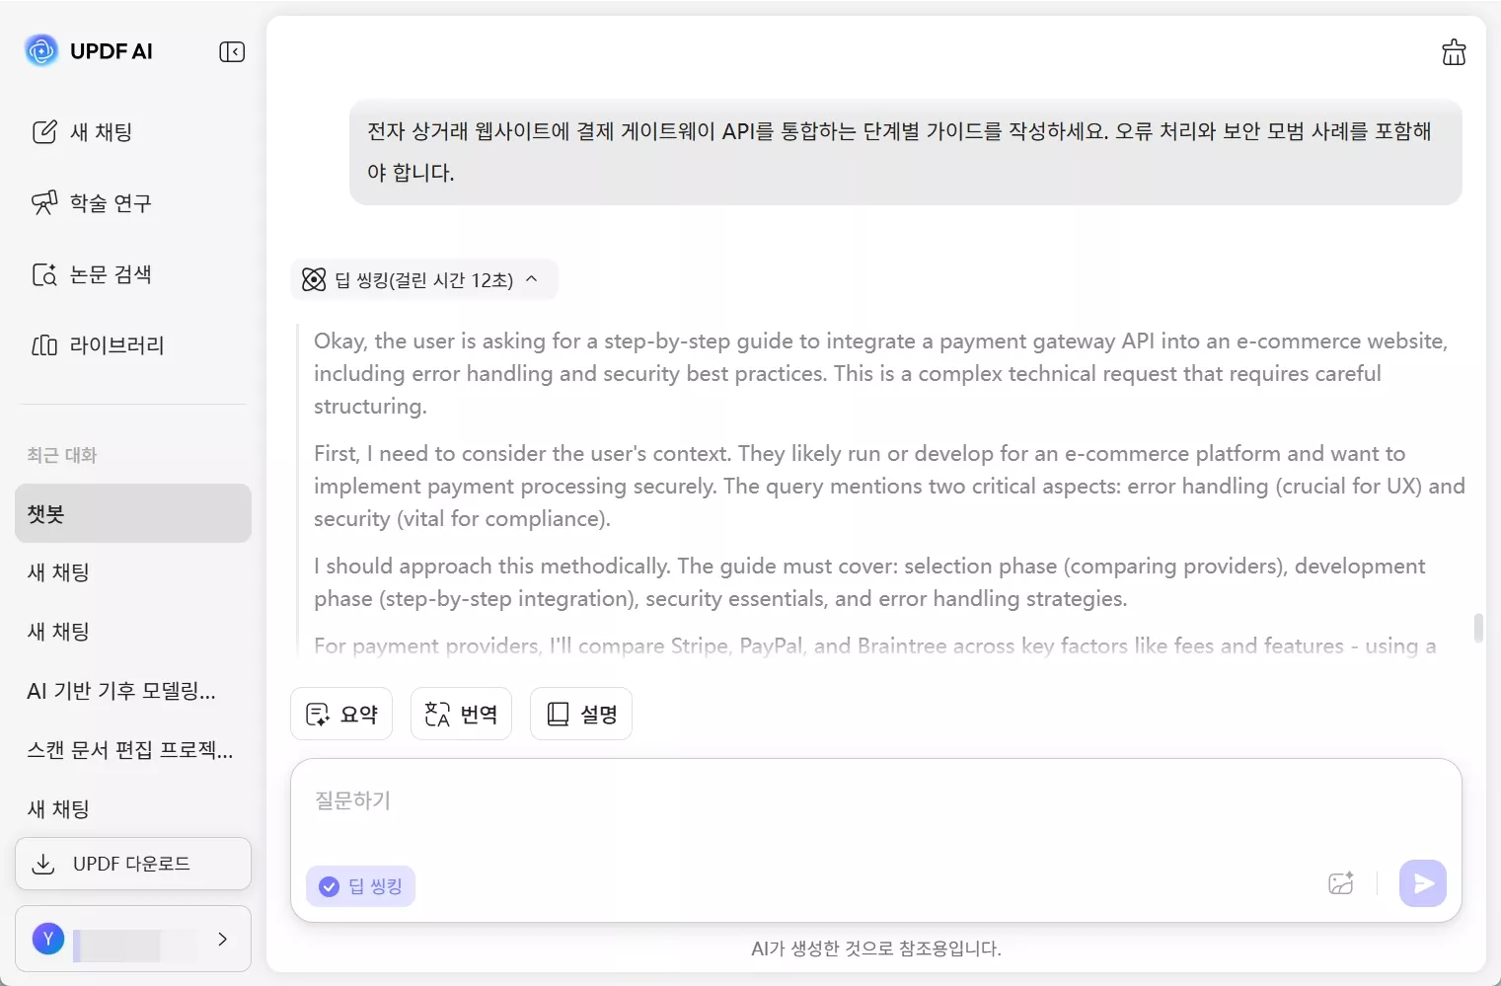Click the 요약 (summarize) quick action
Screen dimensions: 1501x986
pyautogui.click(x=340, y=713)
